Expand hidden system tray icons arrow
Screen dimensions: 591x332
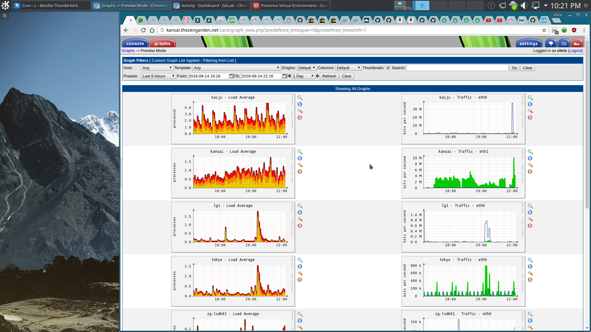point(546,6)
